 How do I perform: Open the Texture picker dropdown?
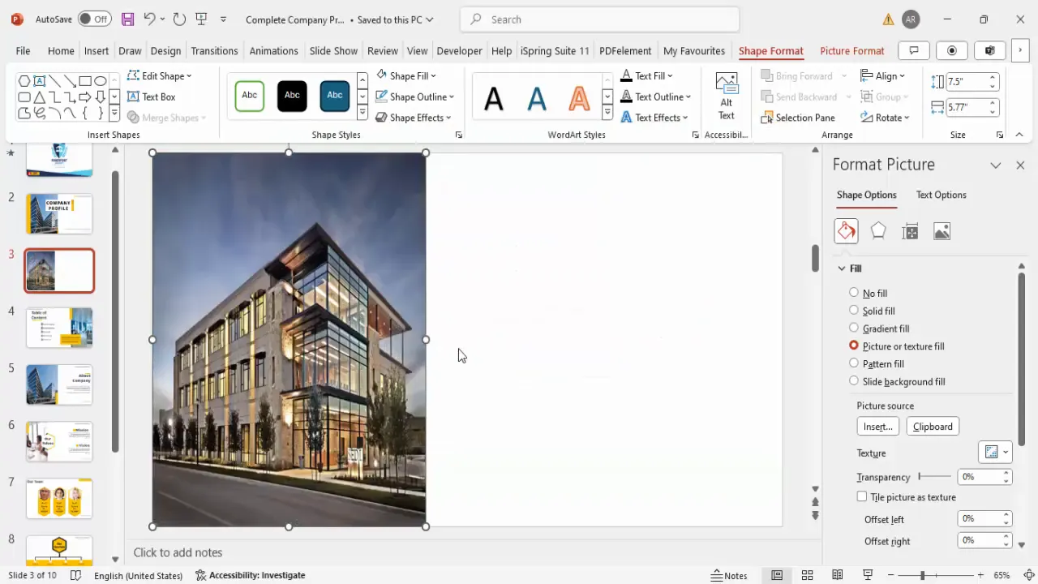tap(996, 453)
